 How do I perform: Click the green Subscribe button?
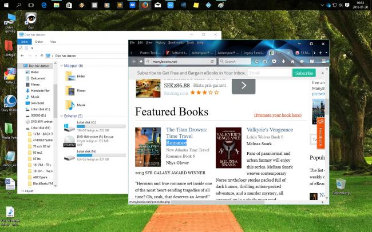click(x=304, y=73)
